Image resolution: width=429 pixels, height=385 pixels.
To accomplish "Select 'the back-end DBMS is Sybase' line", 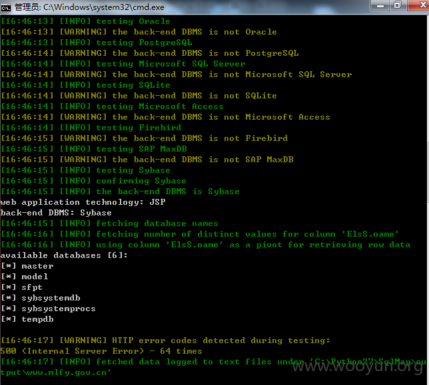I will pyautogui.click(x=120, y=192).
